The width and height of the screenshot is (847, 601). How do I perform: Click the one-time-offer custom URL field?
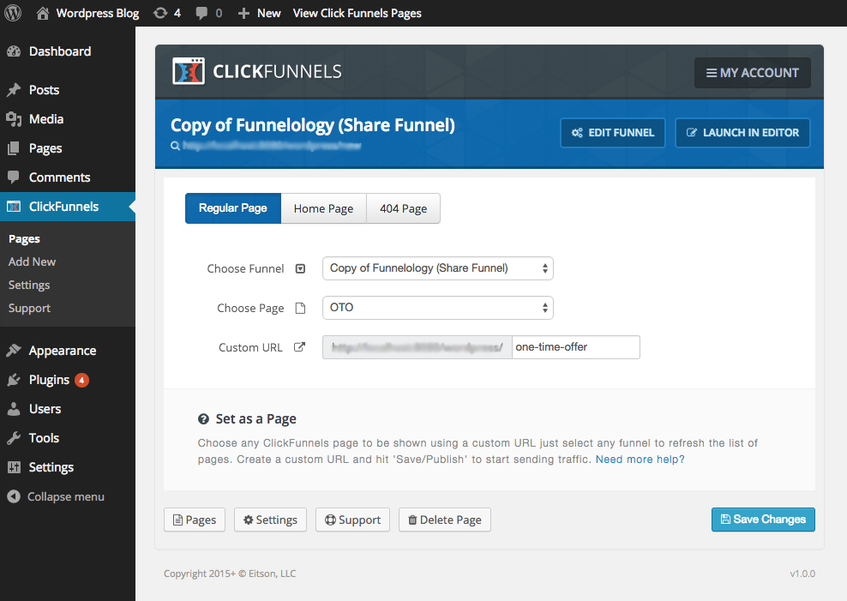point(575,347)
